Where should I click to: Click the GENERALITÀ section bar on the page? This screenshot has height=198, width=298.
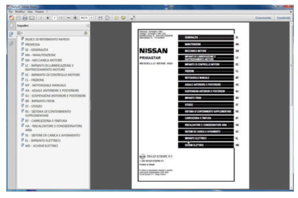(206, 38)
